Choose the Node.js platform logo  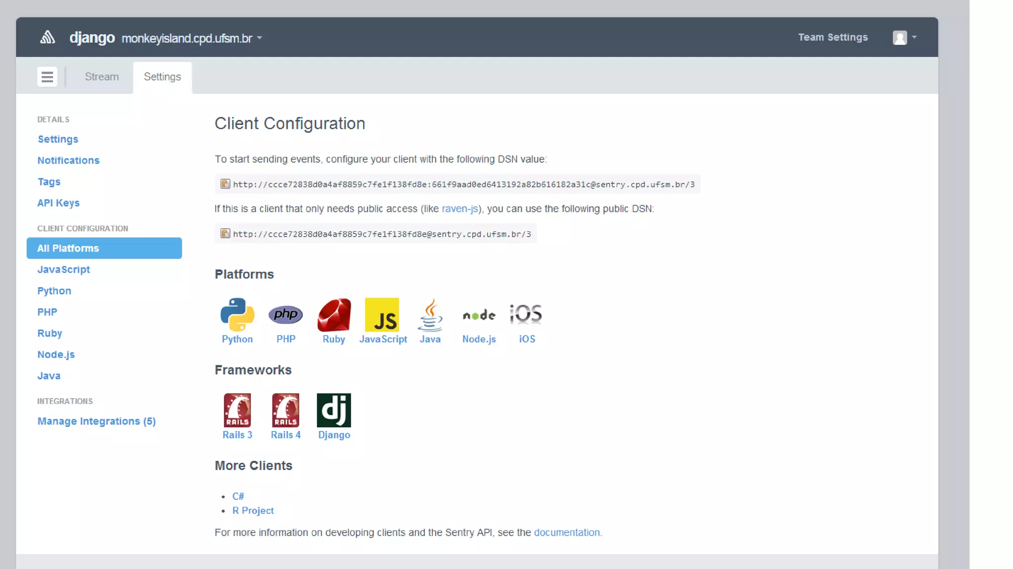coord(479,315)
